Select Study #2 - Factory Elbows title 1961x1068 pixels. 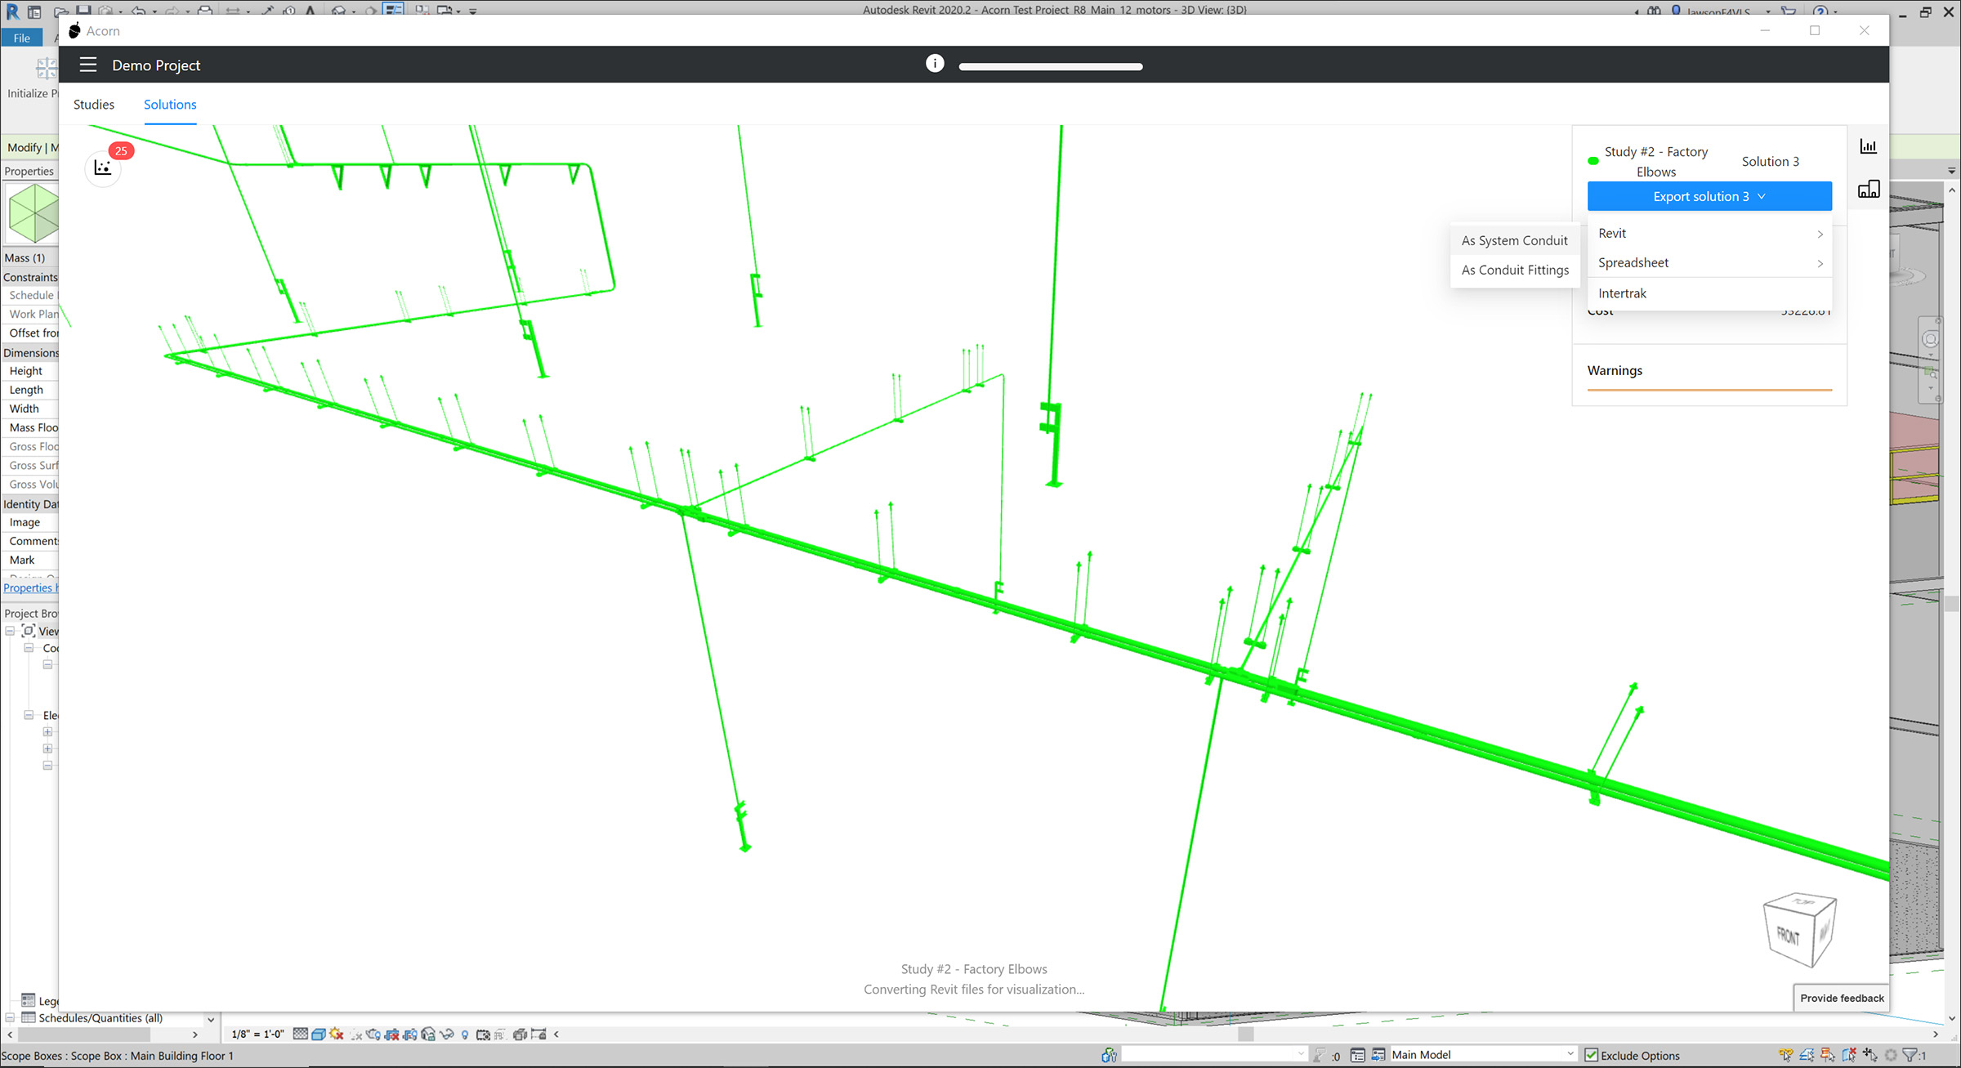(x=1656, y=162)
